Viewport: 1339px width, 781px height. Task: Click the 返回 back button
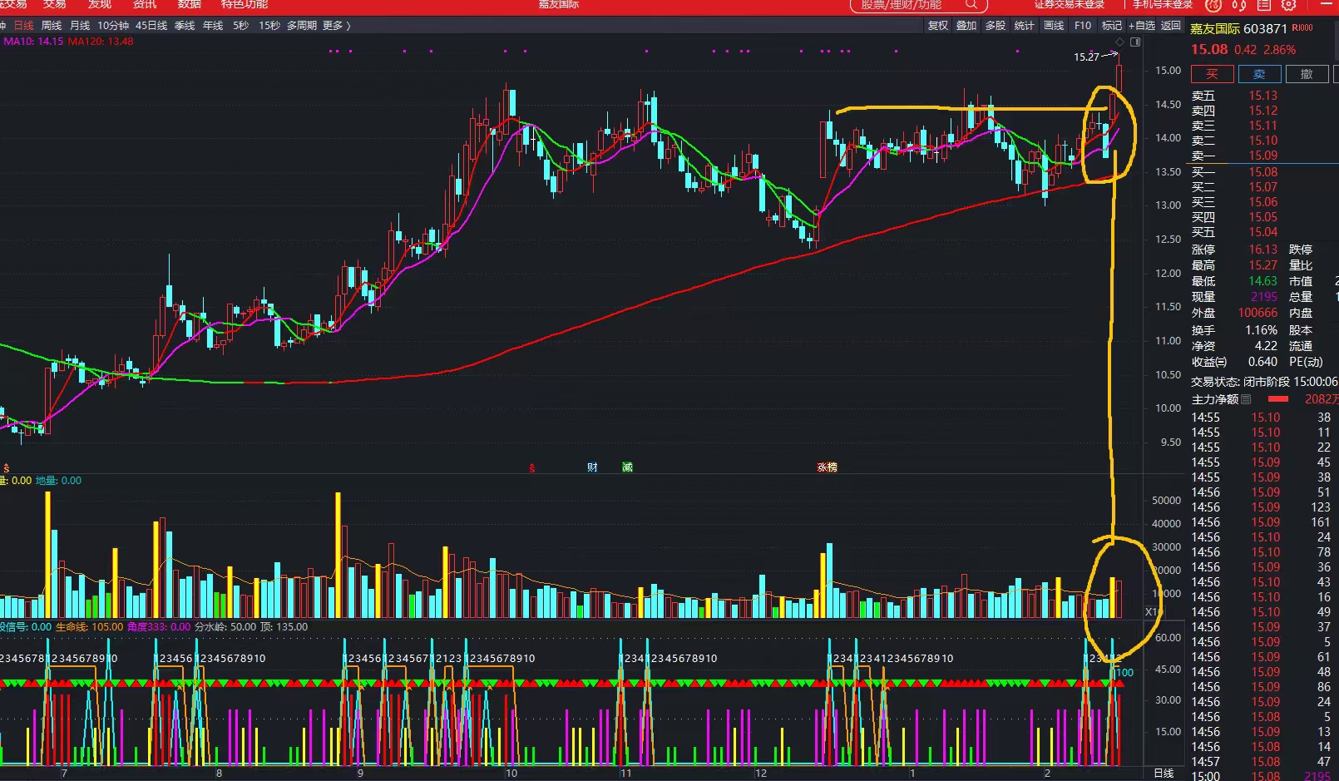[1171, 26]
